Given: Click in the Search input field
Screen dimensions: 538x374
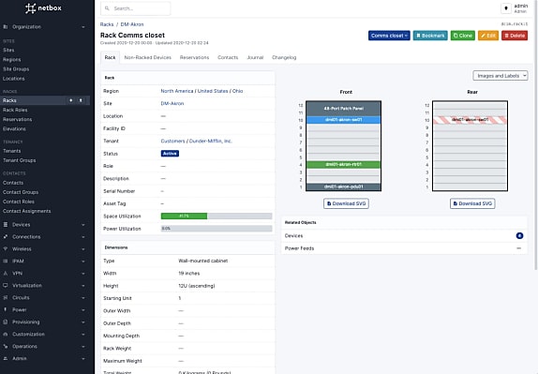Looking at the screenshot, I should (136, 8).
